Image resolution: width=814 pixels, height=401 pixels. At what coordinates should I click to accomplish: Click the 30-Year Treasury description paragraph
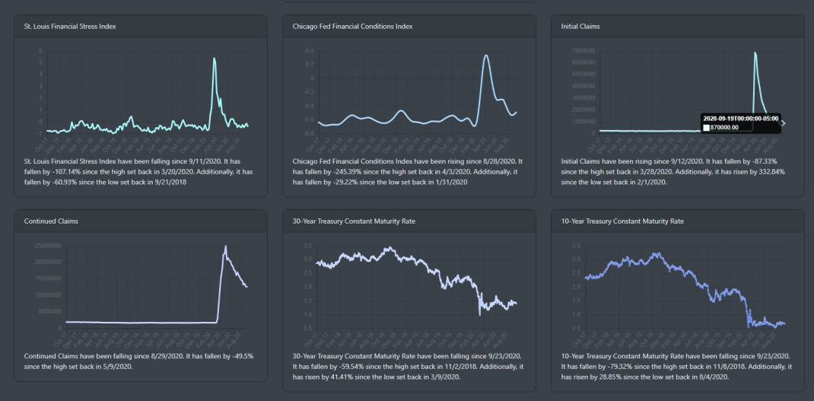408,366
